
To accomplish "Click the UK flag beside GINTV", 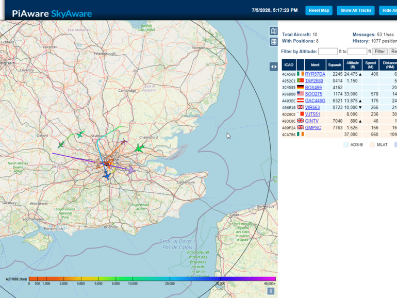I will coord(300,121).
